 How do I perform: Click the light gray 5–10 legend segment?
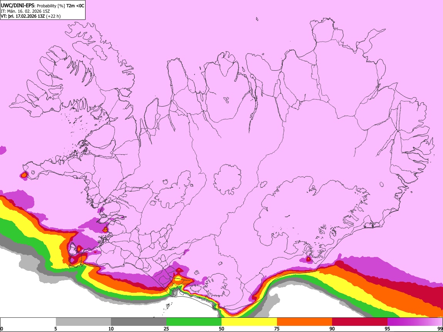click(x=83, y=322)
